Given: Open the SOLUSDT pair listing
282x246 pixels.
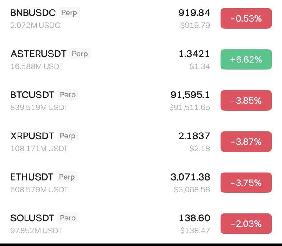Looking at the screenshot, I should [32, 218].
